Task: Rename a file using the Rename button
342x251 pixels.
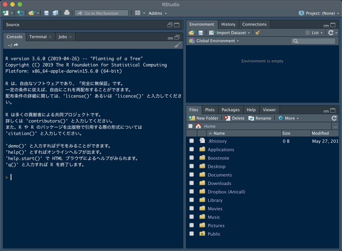Action: [x=260, y=118]
